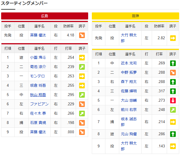The height and width of the screenshot is (155, 180).
Task: Open player page for 森下 翔太
Action: [x=129, y=82]
